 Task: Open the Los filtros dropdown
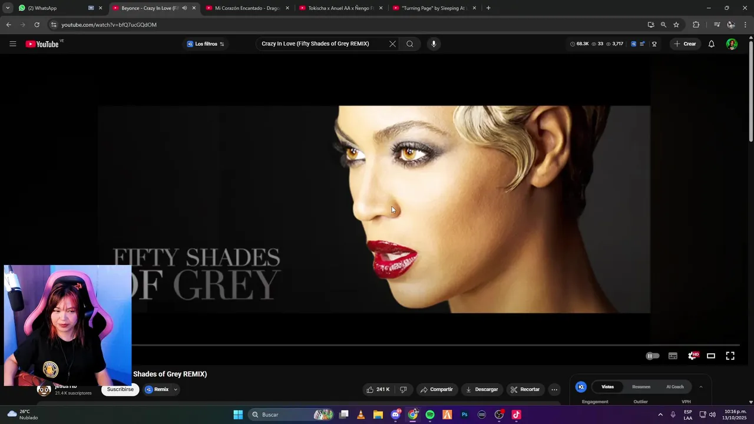click(205, 44)
